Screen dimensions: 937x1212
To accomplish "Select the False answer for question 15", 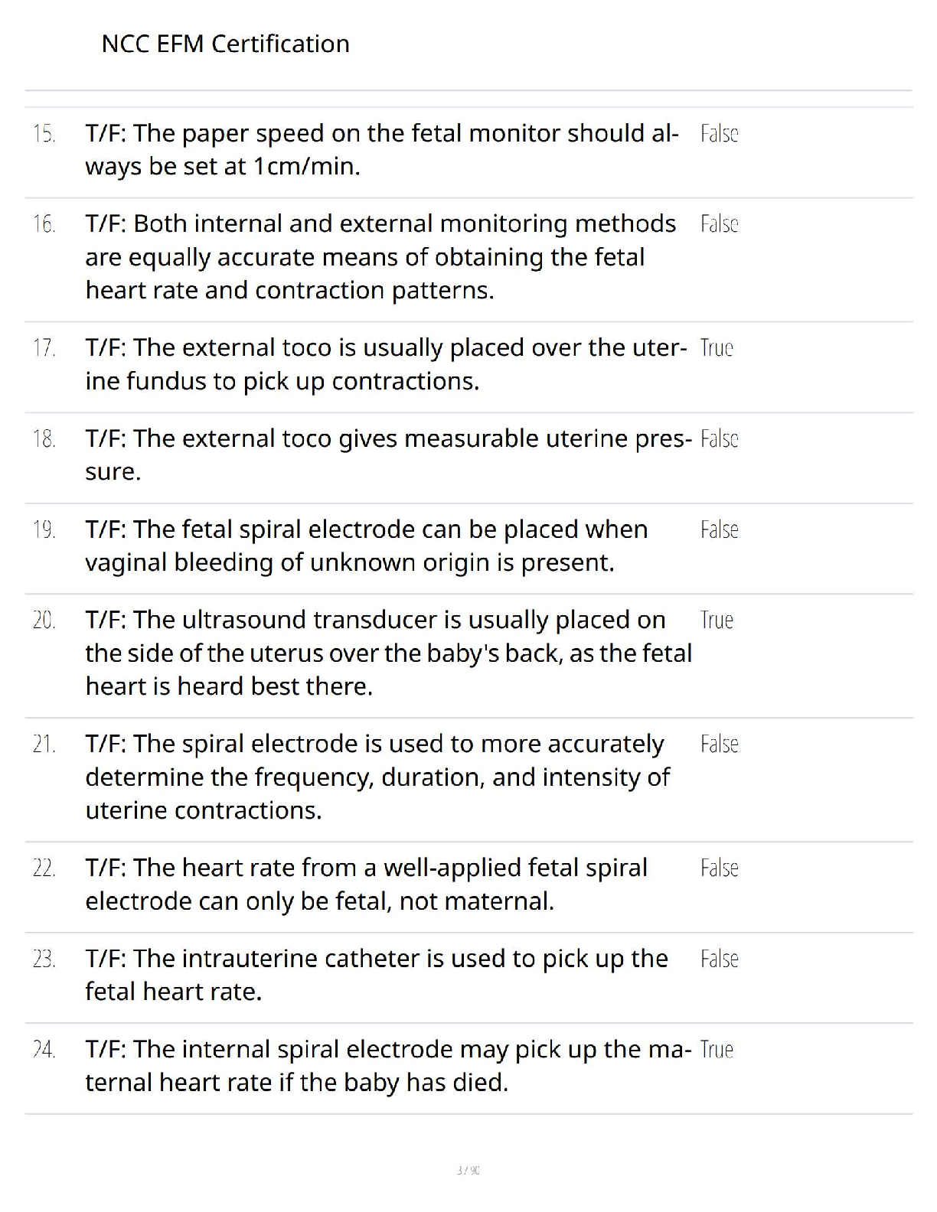I will pos(719,134).
